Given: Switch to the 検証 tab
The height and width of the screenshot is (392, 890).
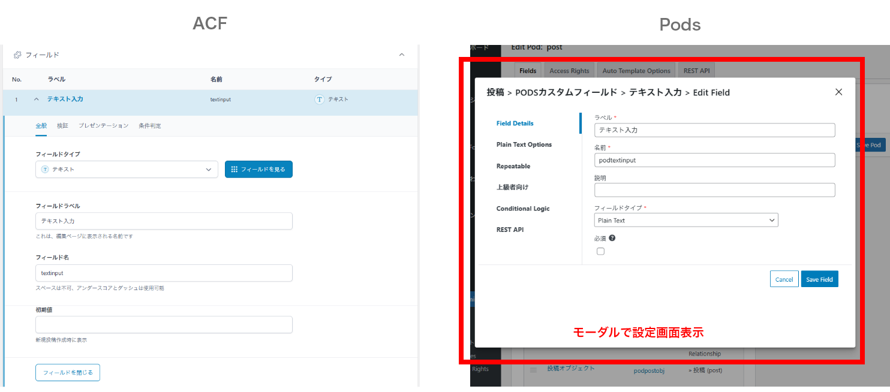Looking at the screenshot, I should [62, 126].
